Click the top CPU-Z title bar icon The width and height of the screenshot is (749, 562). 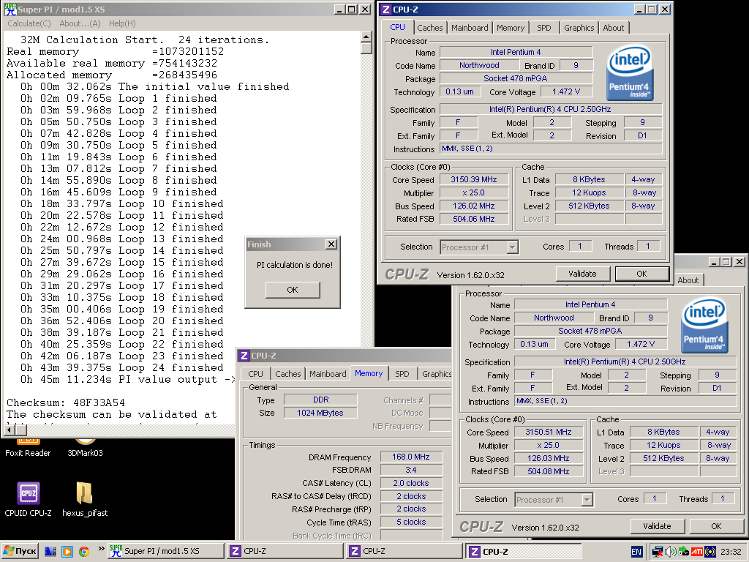coord(386,10)
